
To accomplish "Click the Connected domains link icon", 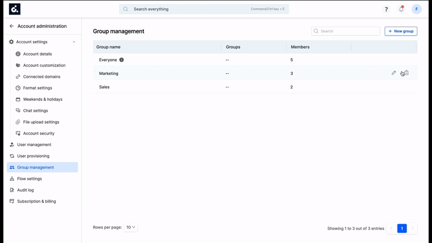I will click(x=18, y=77).
